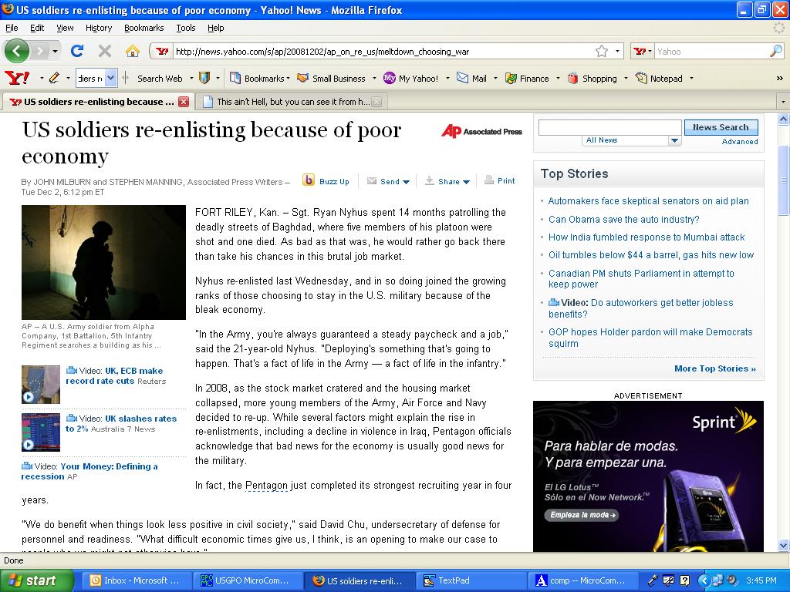790x592 pixels.
Task: Go to the home page icon
Action: (133, 51)
